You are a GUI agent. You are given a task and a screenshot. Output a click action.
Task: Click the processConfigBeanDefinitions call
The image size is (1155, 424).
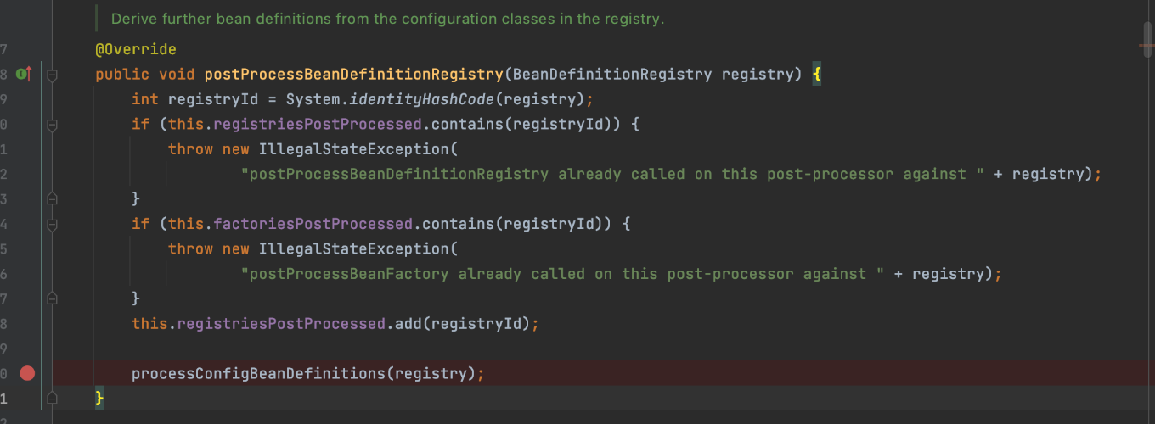259,373
